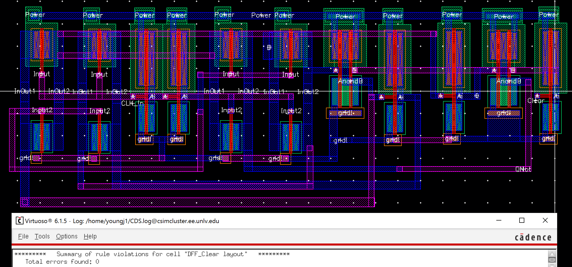Click the "Total errors found: 0" log line

click(62, 262)
